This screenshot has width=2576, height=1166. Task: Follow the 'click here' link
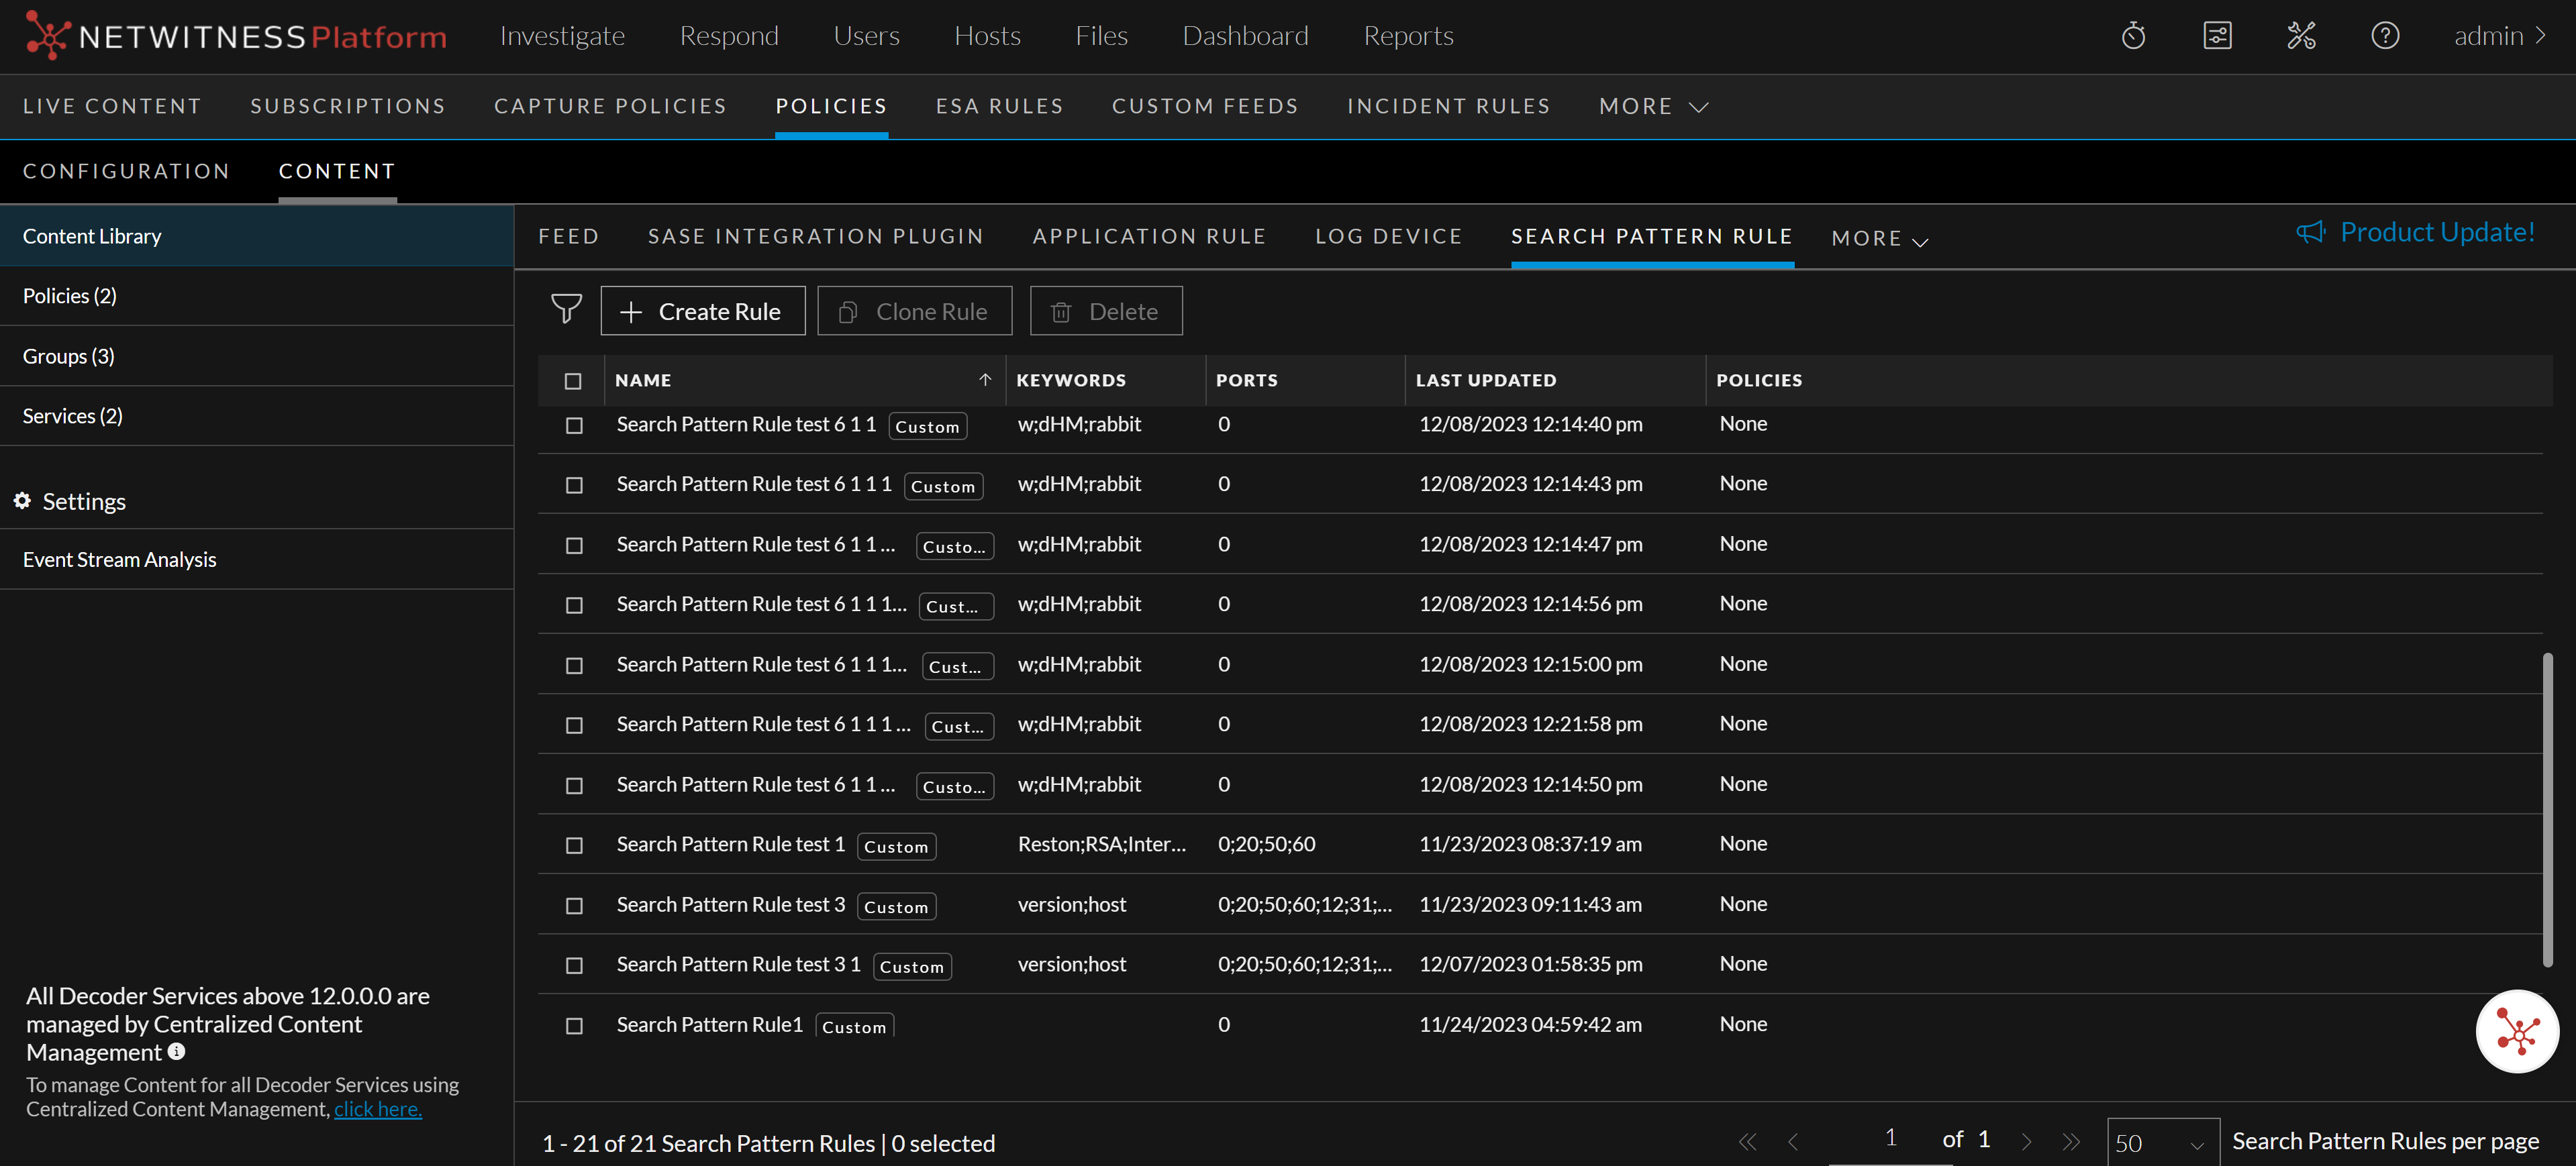coord(377,1109)
